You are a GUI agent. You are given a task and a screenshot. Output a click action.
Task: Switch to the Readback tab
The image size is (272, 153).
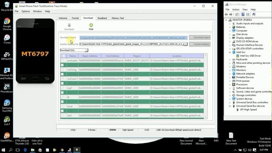click(x=102, y=18)
